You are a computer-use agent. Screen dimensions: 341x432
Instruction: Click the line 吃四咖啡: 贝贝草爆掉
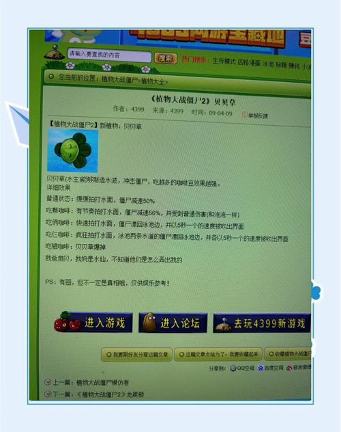pos(76,246)
